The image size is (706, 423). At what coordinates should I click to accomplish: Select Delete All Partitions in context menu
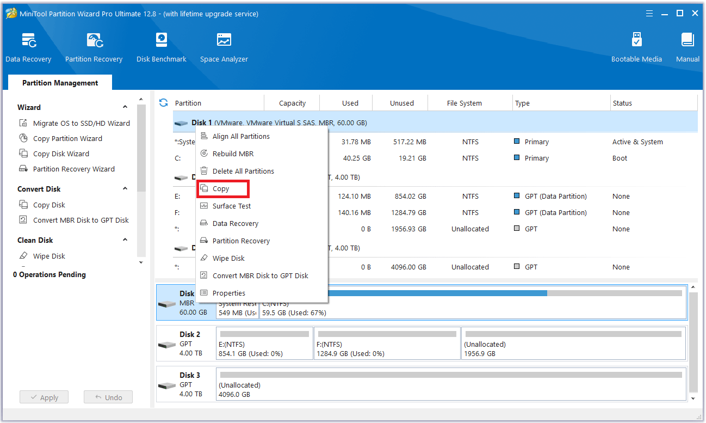click(x=262, y=171)
